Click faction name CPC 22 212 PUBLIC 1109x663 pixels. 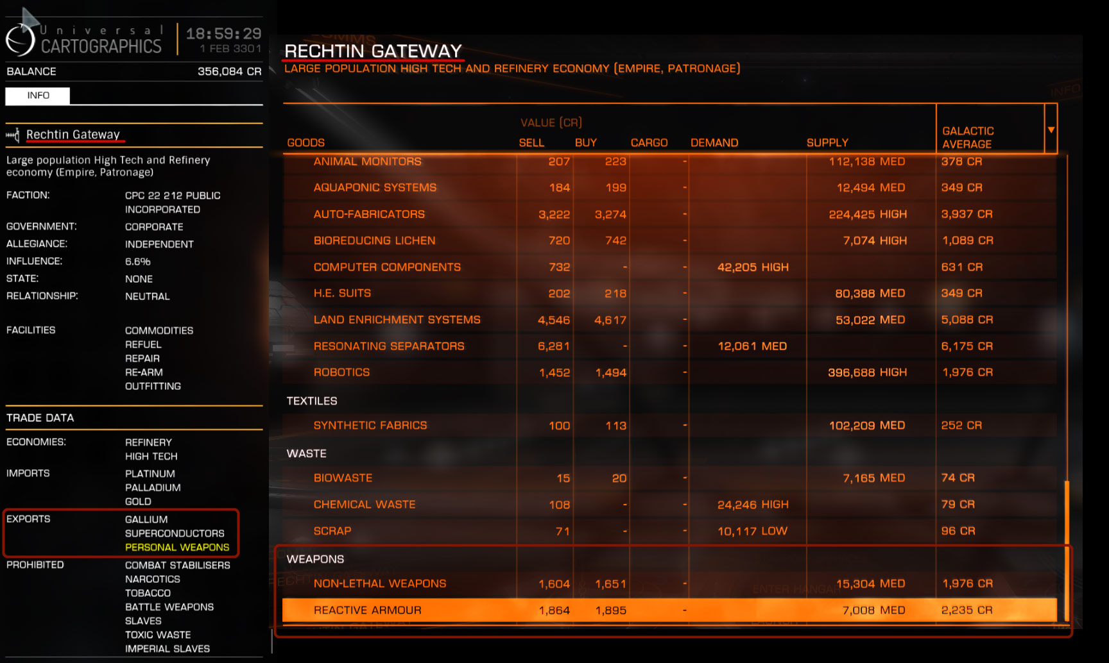point(173,196)
